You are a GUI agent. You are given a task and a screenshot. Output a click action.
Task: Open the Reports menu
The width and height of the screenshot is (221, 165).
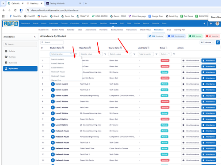point(146,23)
